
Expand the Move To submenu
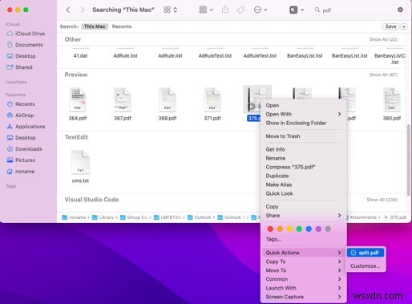click(303, 270)
